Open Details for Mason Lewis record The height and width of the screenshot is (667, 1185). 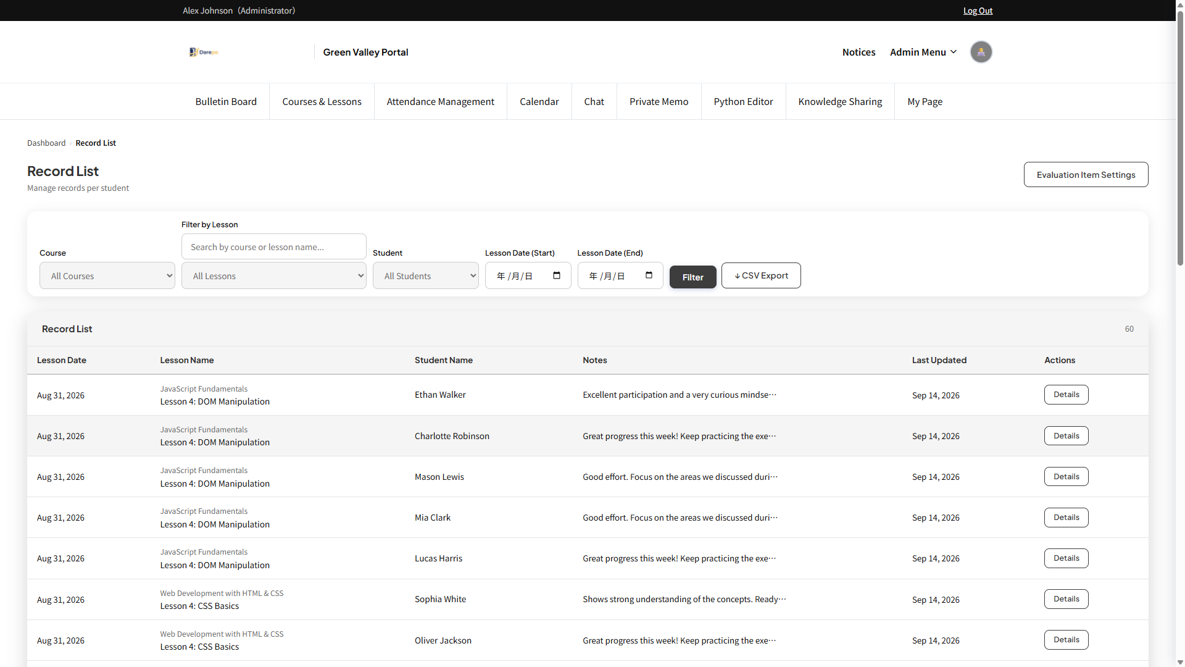tap(1066, 477)
